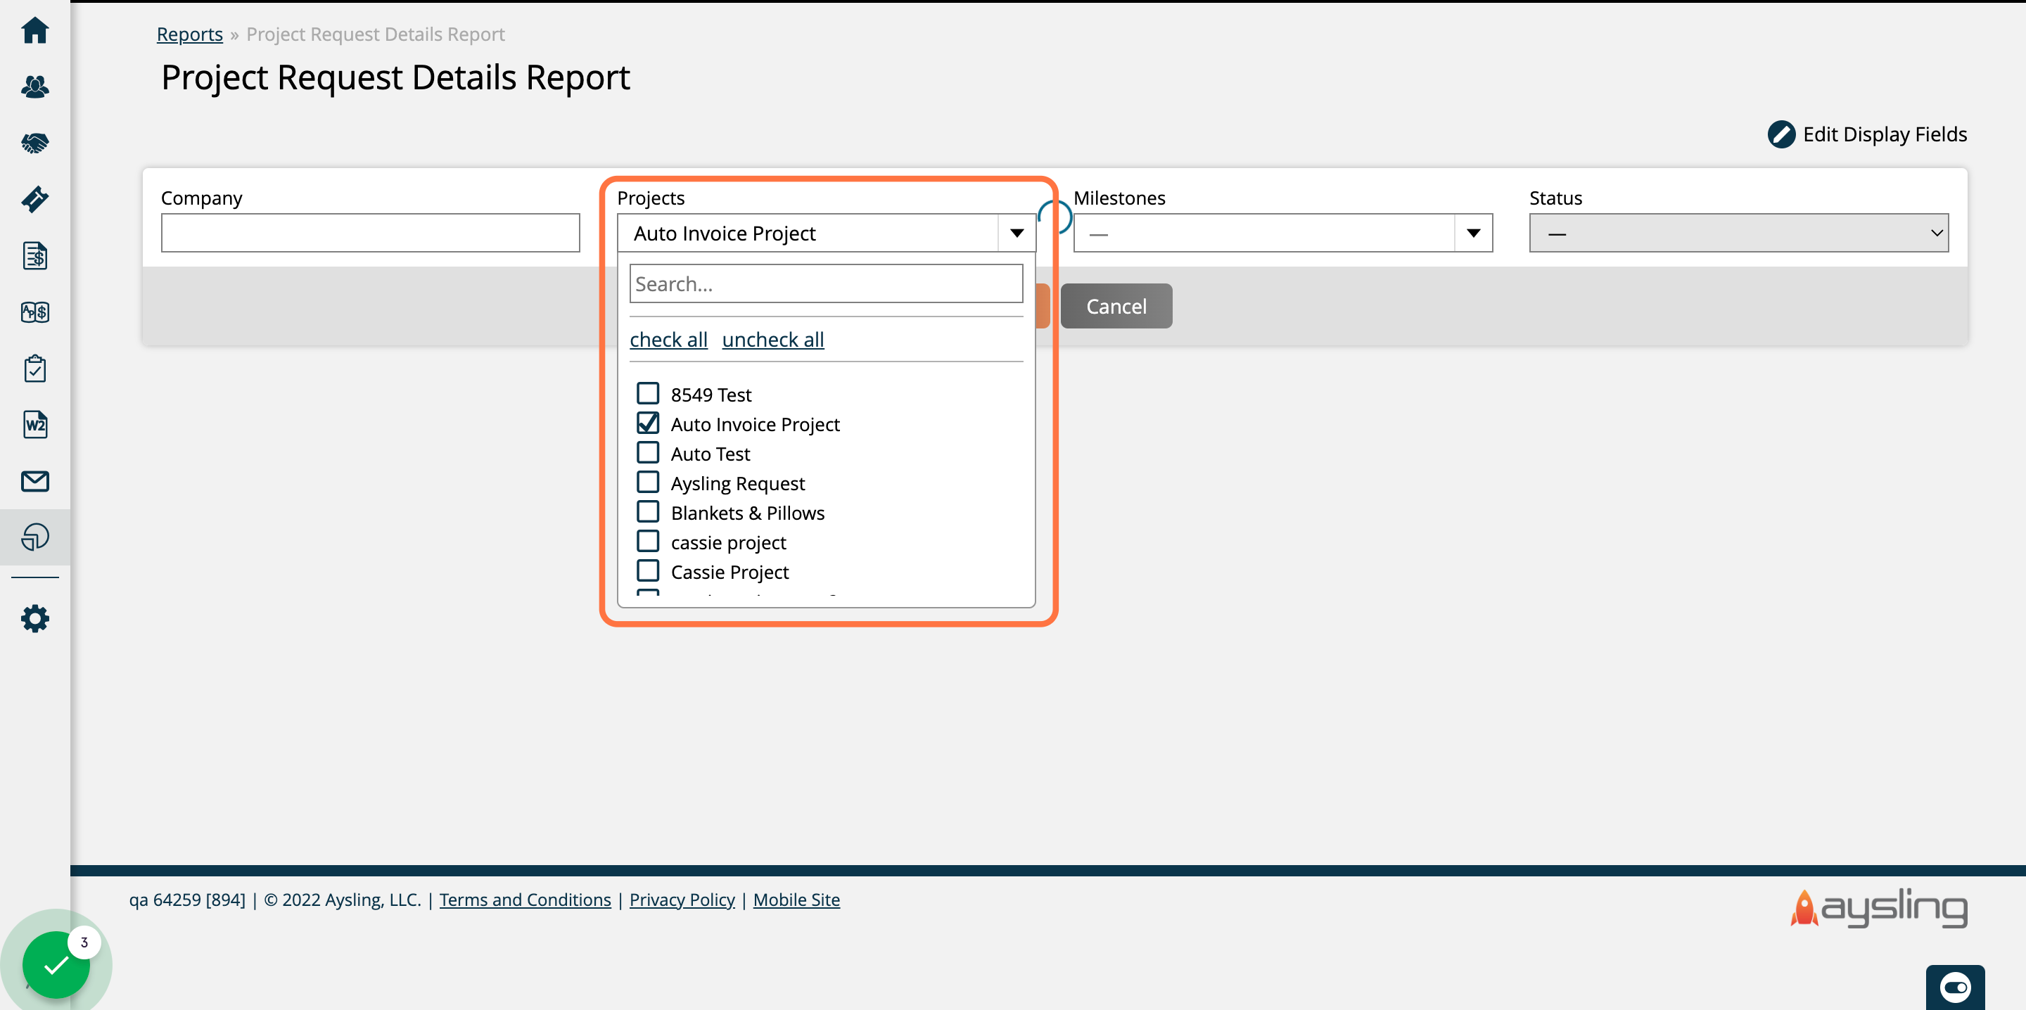Open the green checkmark tasks badge
The width and height of the screenshot is (2026, 1010).
click(x=56, y=964)
